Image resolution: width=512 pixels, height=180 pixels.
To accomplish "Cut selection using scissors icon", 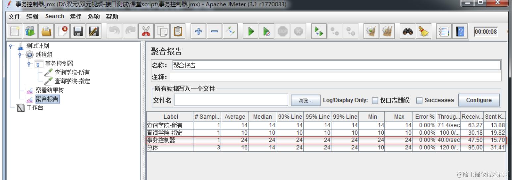I will tap(146, 31).
